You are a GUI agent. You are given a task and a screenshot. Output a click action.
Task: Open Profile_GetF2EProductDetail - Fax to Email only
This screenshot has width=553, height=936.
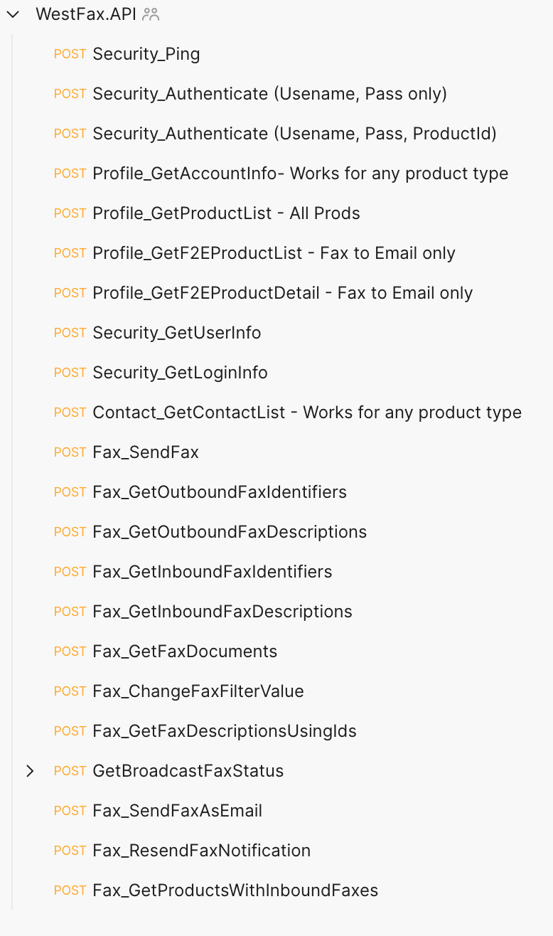pos(283,293)
